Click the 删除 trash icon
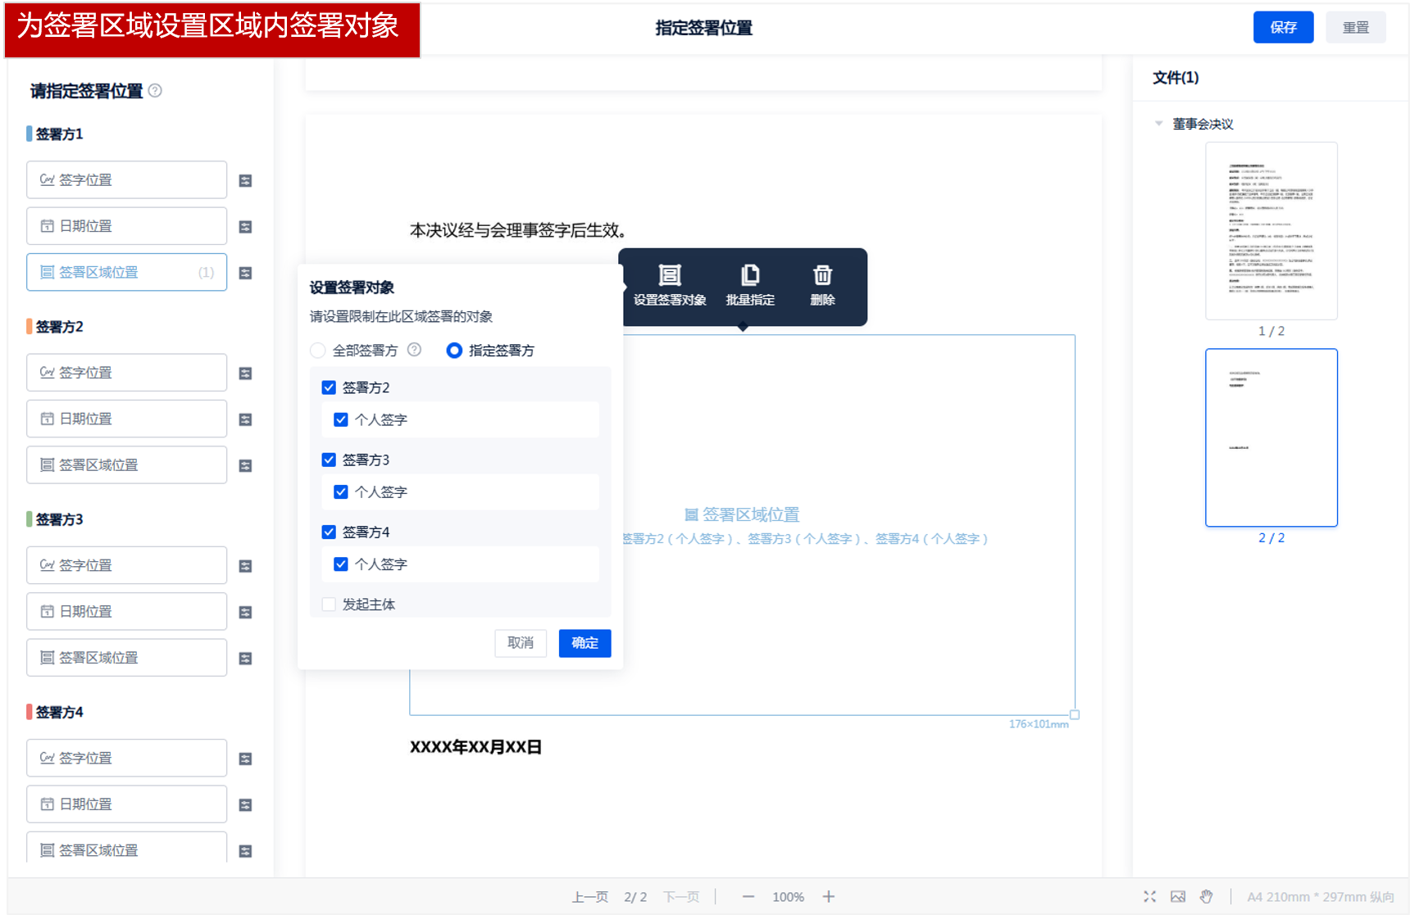This screenshot has width=1410, height=915. click(822, 276)
